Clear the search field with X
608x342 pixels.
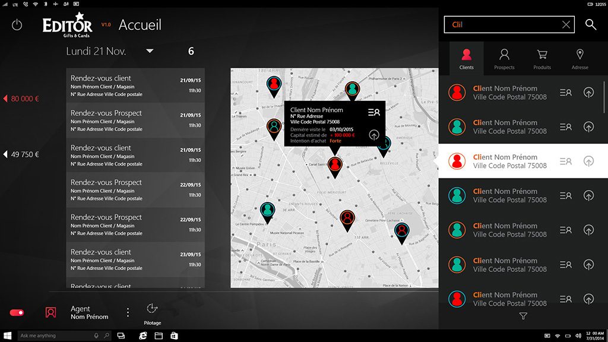click(x=566, y=24)
